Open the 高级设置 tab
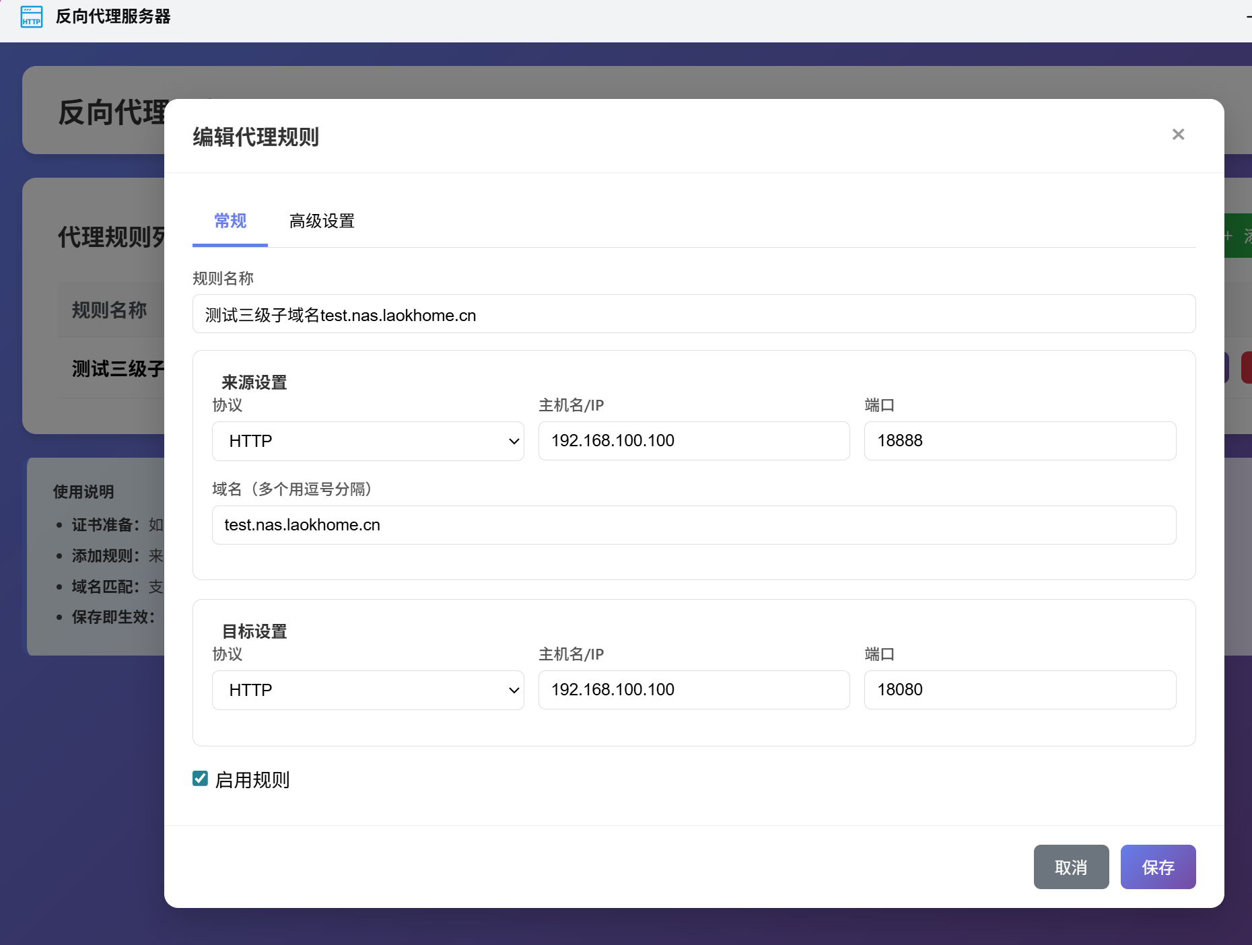Viewport: 1252px width, 945px height. (x=322, y=221)
